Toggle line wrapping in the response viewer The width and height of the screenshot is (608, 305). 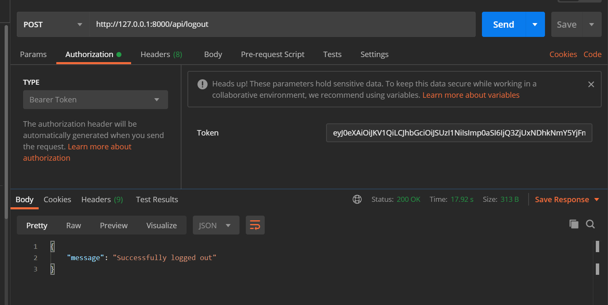point(255,225)
